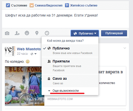Open the feeling/emoji smiley icon

(27, 33)
